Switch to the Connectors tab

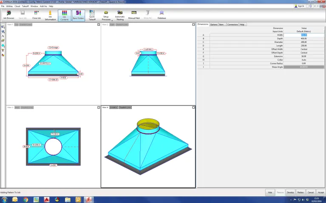pyautogui.click(x=232, y=25)
